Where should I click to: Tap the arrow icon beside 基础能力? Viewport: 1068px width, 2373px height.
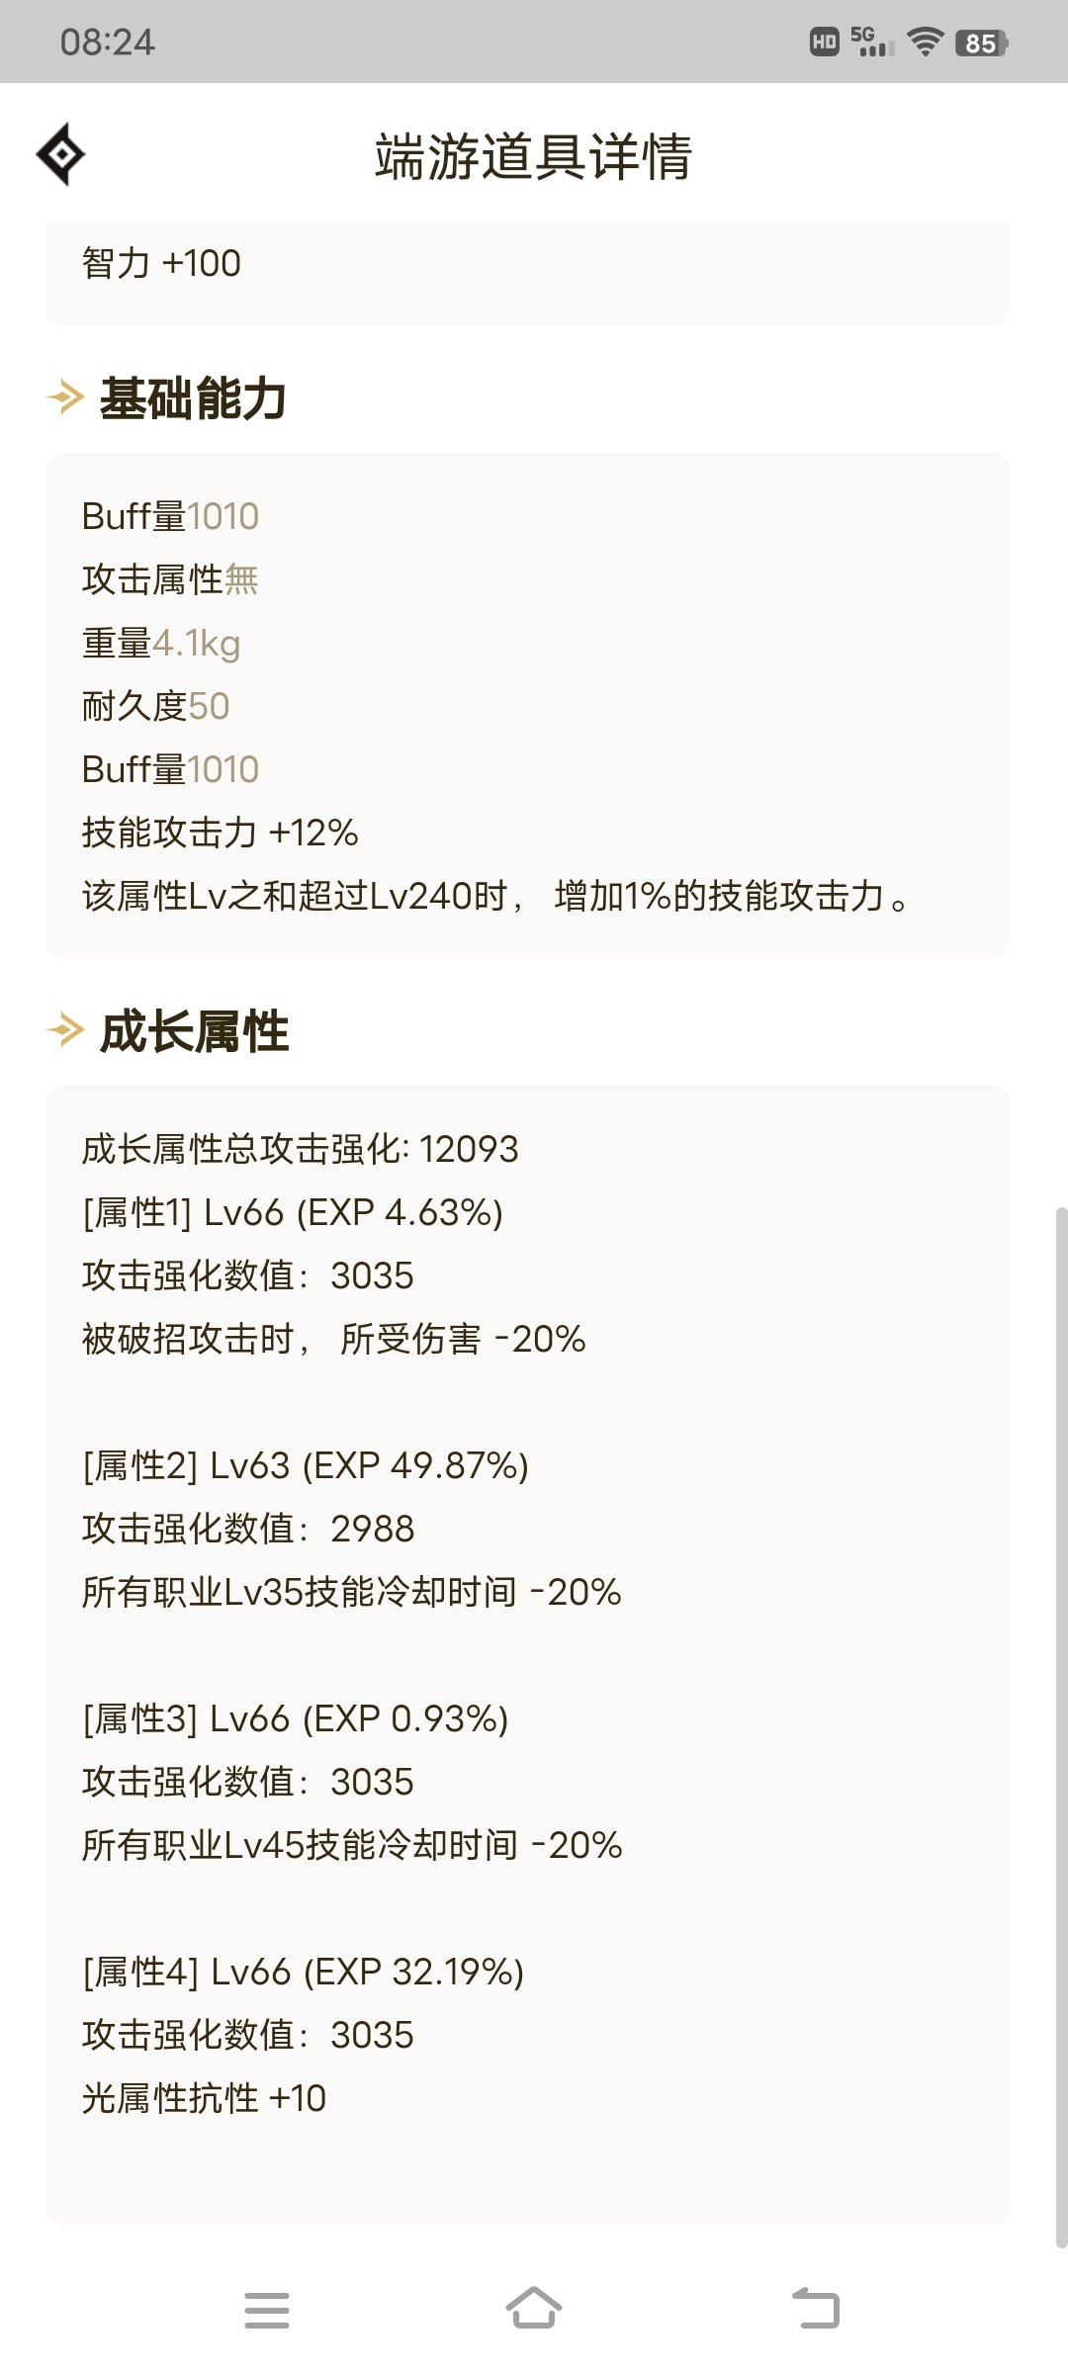(x=66, y=397)
